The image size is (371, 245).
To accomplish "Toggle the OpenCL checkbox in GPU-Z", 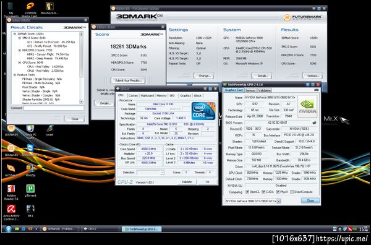I will click(247, 192).
